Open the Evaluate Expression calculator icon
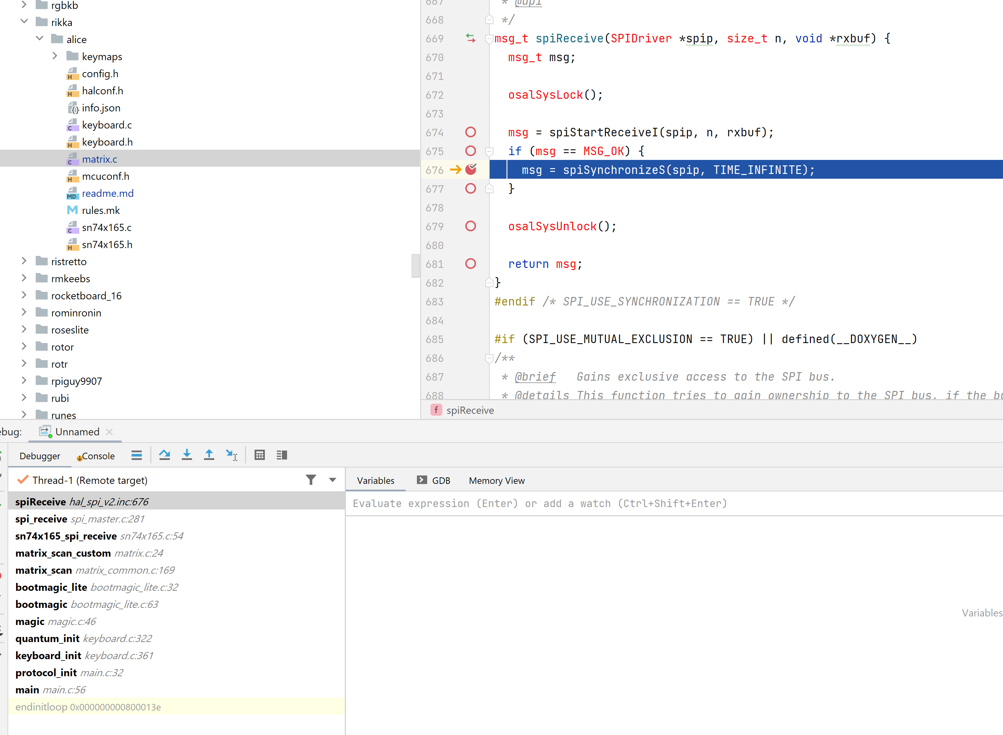Screen dimensions: 1003x735 tap(259, 455)
